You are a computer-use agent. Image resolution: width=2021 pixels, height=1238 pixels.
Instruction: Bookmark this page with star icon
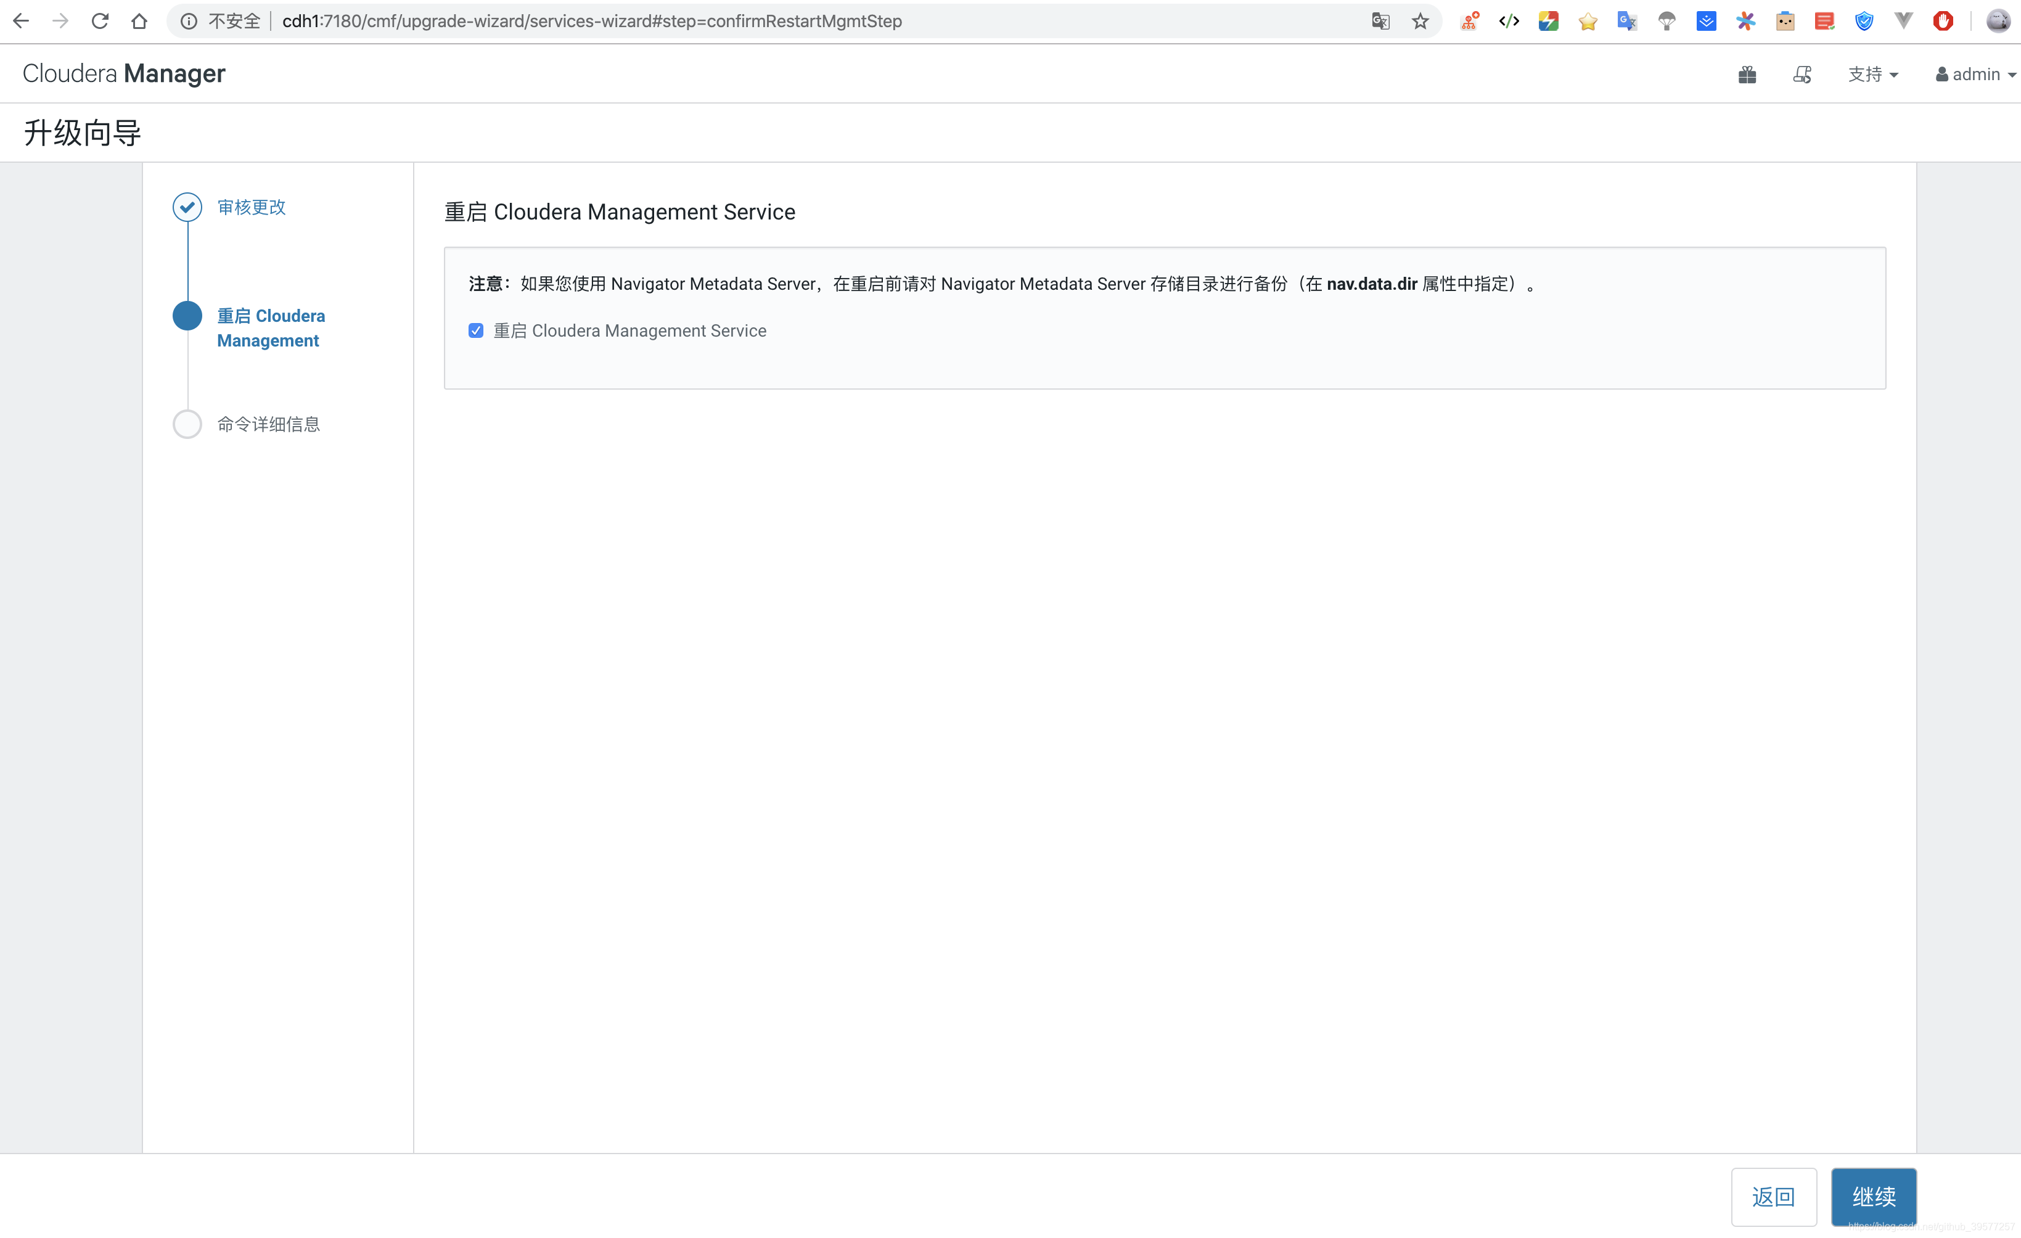[x=1420, y=22]
